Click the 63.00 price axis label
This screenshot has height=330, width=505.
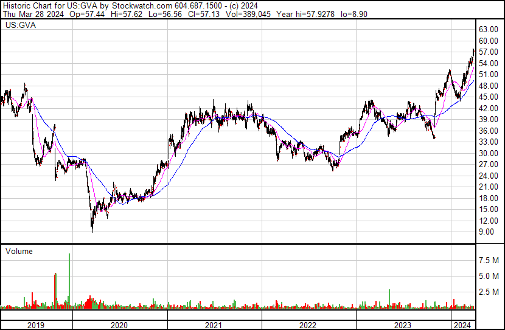coord(489,29)
